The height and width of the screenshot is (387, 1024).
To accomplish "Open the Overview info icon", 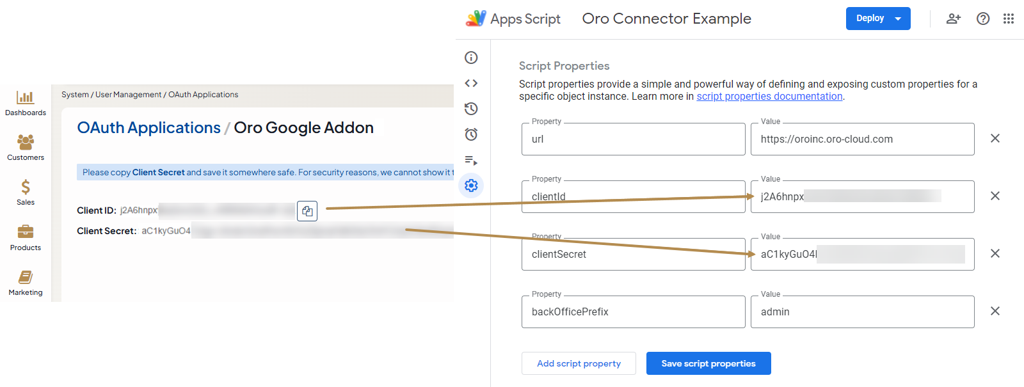I will click(471, 58).
